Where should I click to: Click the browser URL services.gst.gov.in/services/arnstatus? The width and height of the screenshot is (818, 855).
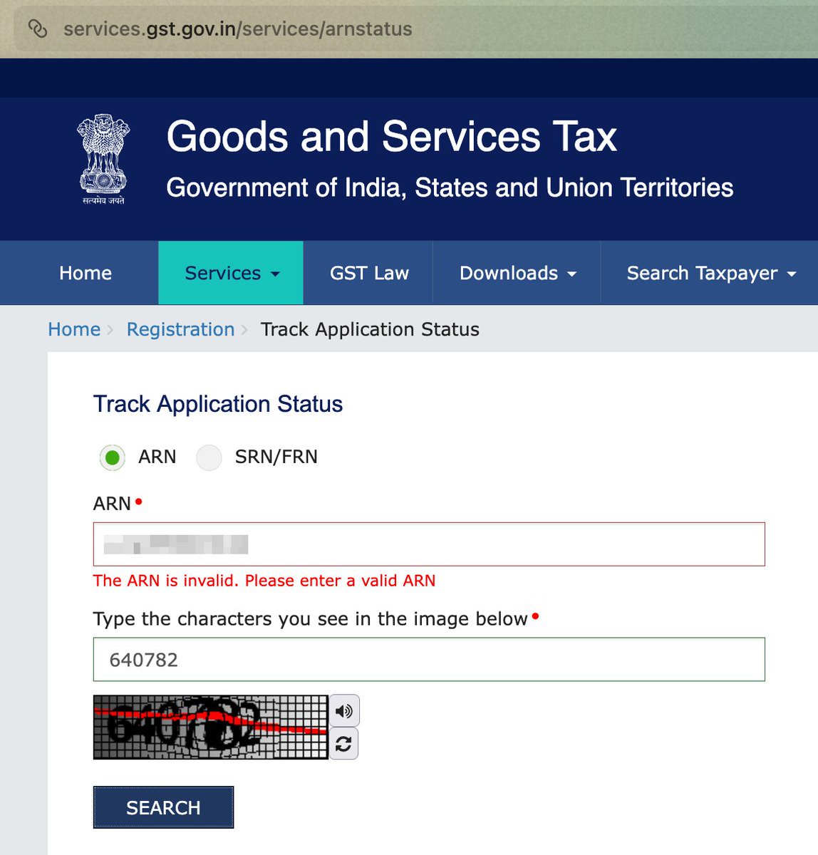pos(238,29)
